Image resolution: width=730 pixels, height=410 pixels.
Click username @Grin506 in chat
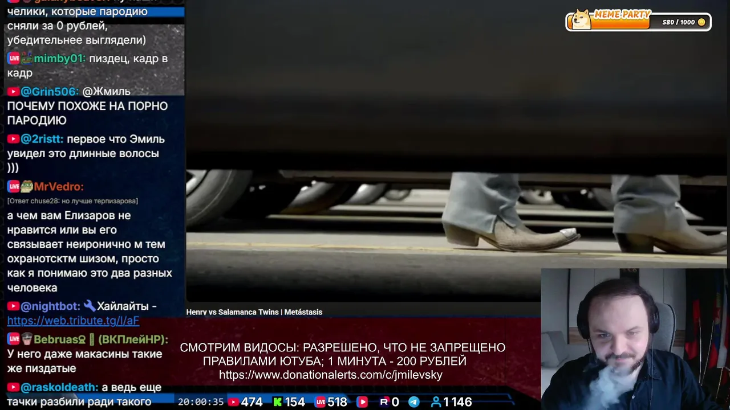(50, 92)
